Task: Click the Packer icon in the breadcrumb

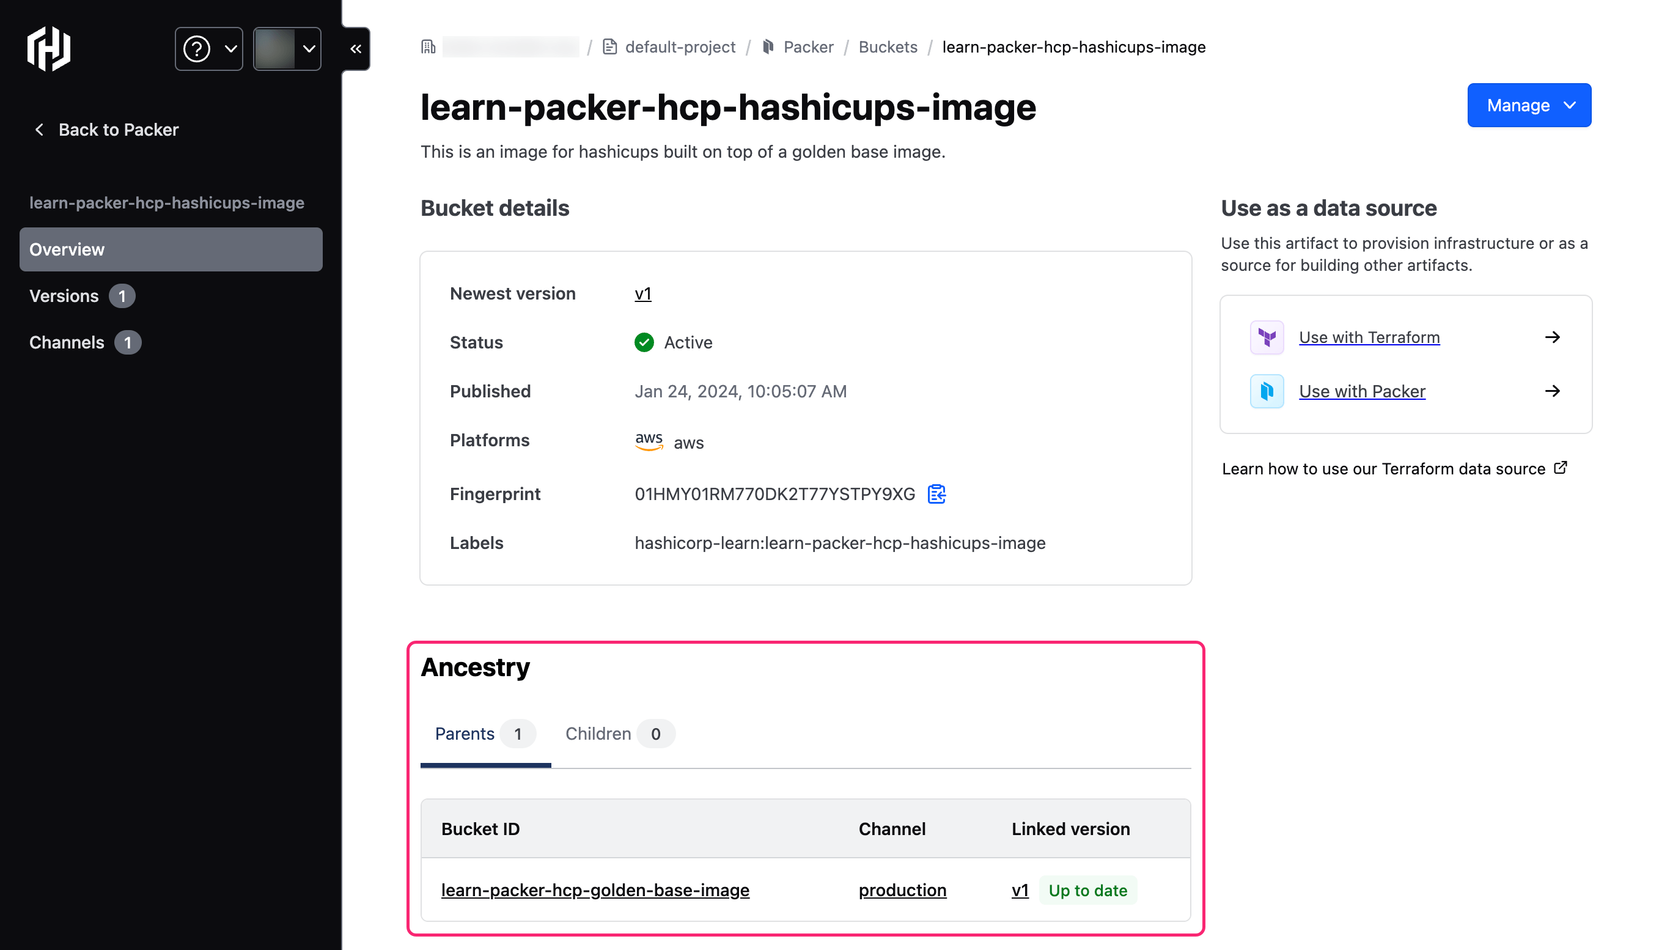Action: tap(768, 47)
